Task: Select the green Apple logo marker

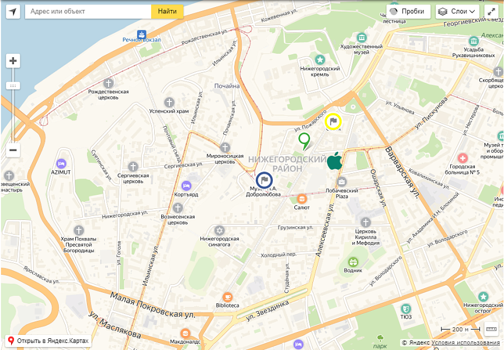Action: pos(334,161)
